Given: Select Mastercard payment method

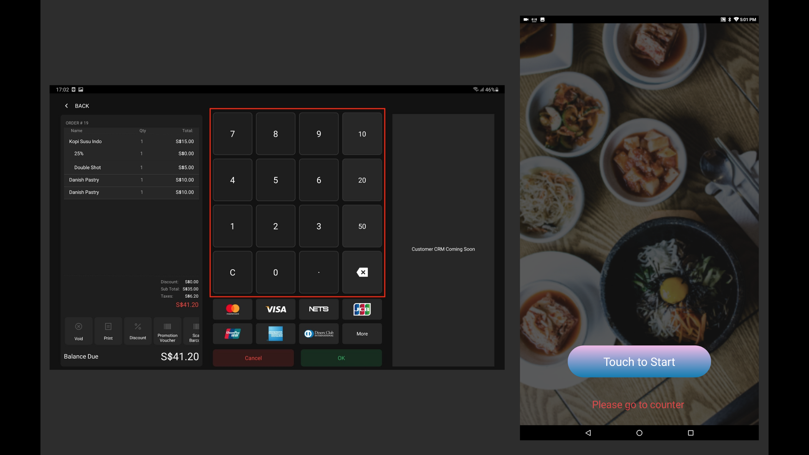Looking at the screenshot, I should (x=232, y=309).
